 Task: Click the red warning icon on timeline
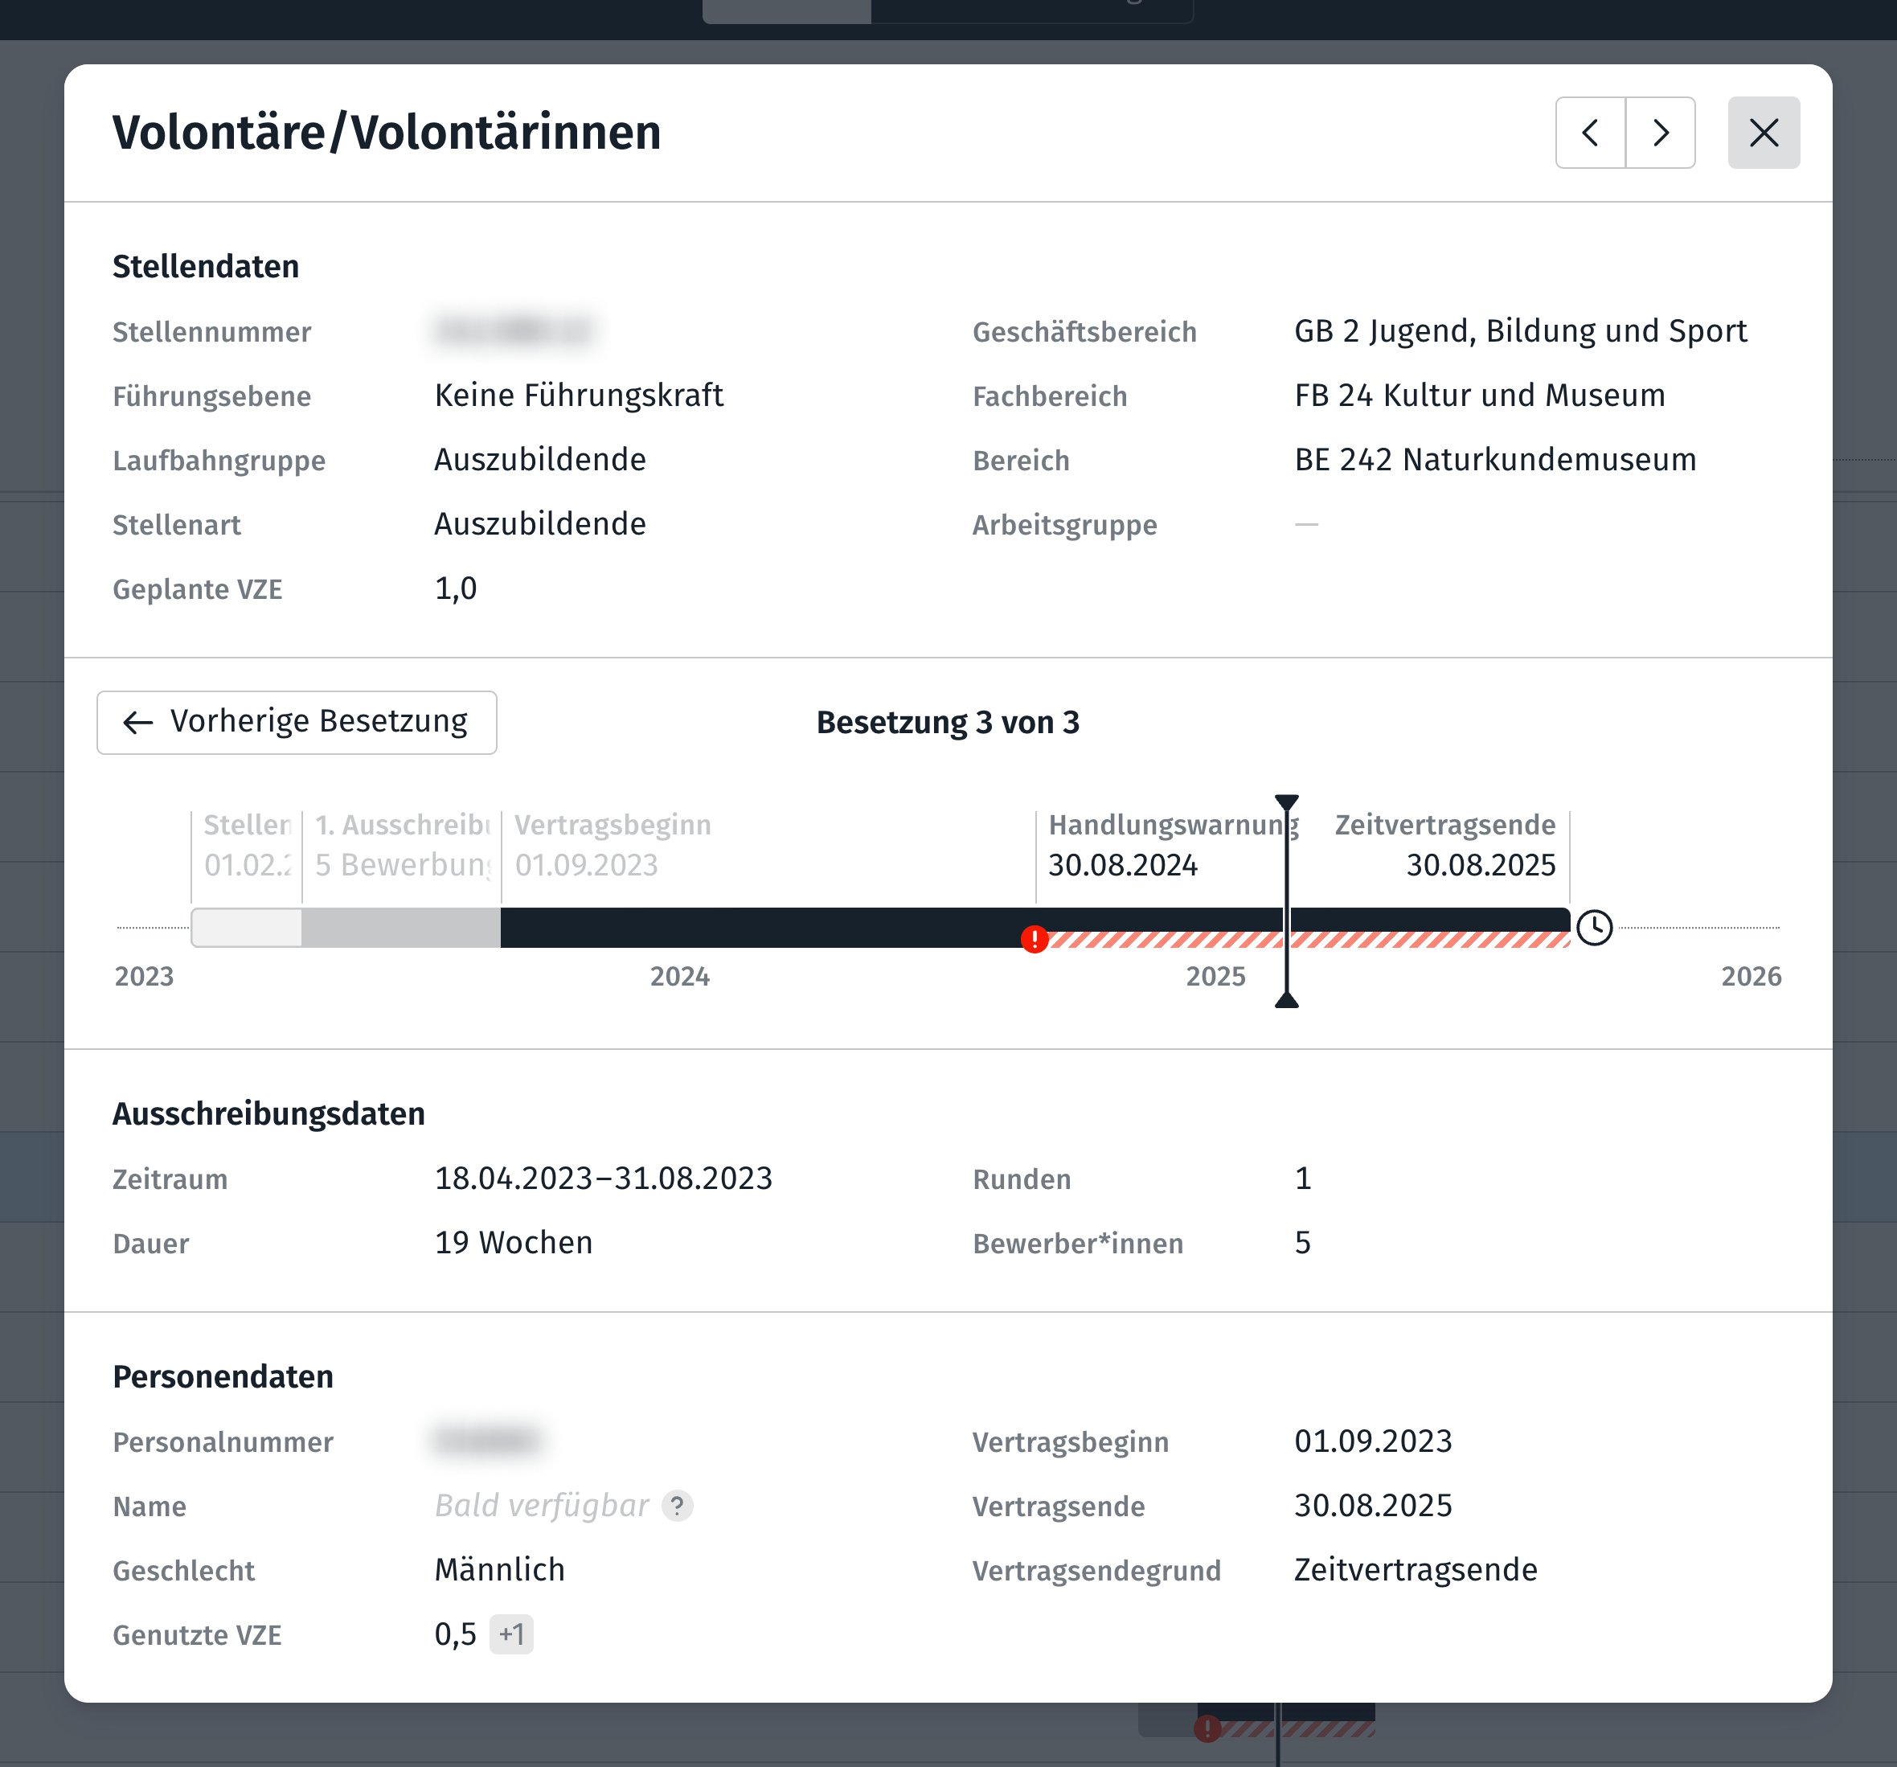click(1035, 940)
